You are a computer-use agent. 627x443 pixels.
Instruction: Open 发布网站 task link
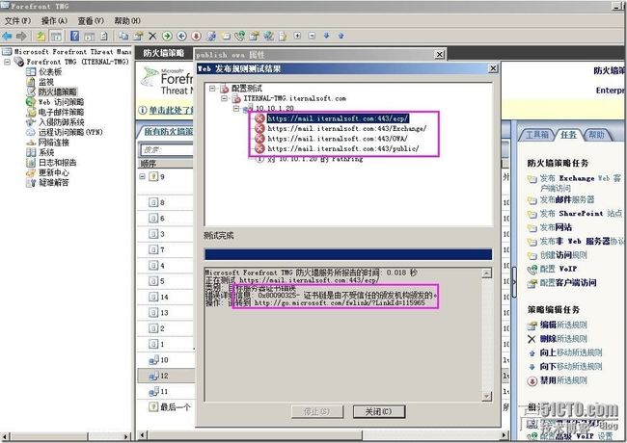(556, 227)
